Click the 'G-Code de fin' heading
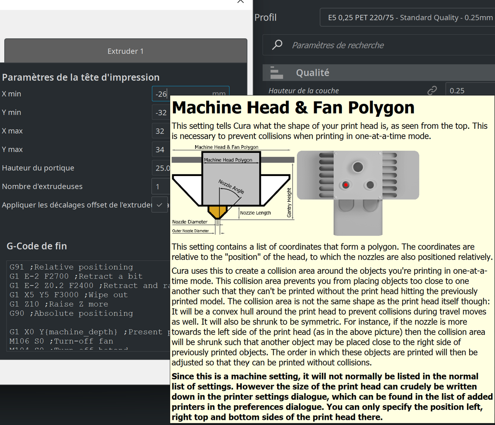Viewport: 495px width, 425px height. (x=37, y=246)
